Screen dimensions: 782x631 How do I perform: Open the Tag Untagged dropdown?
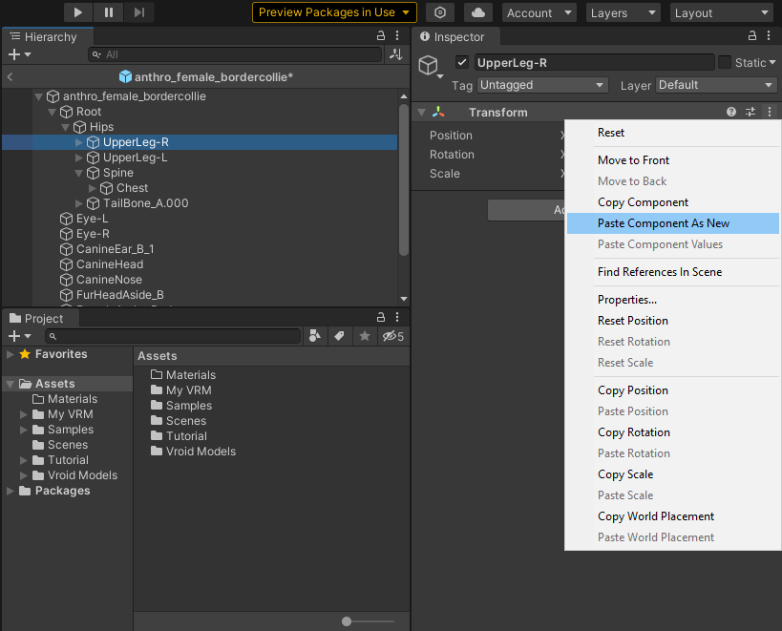(x=542, y=85)
